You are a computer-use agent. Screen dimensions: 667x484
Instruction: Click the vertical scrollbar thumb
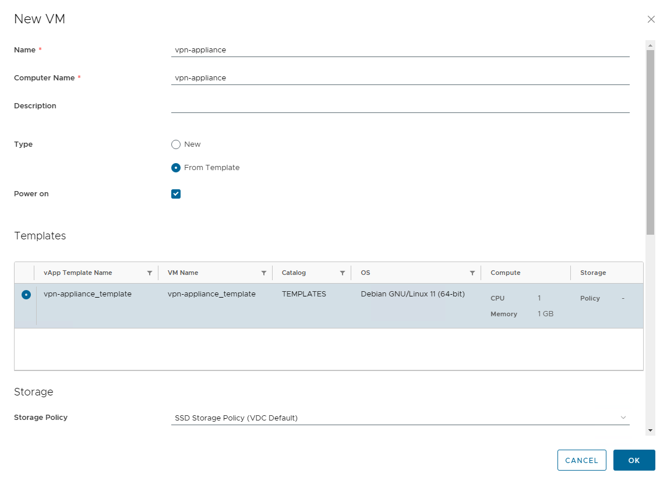pos(650,142)
